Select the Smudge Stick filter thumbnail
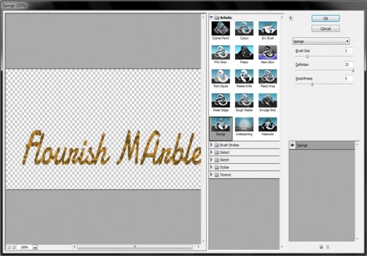This screenshot has width=367, height=256. tap(267, 101)
